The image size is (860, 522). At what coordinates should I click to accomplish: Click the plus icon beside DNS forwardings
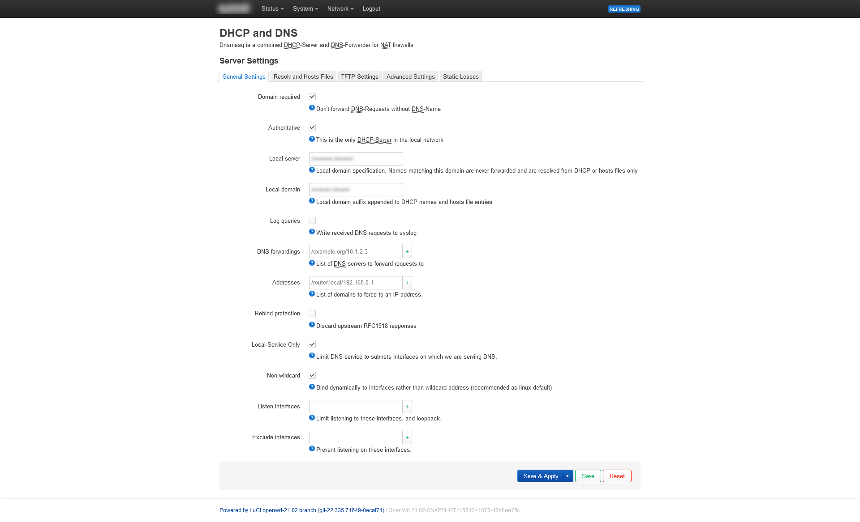click(x=407, y=251)
